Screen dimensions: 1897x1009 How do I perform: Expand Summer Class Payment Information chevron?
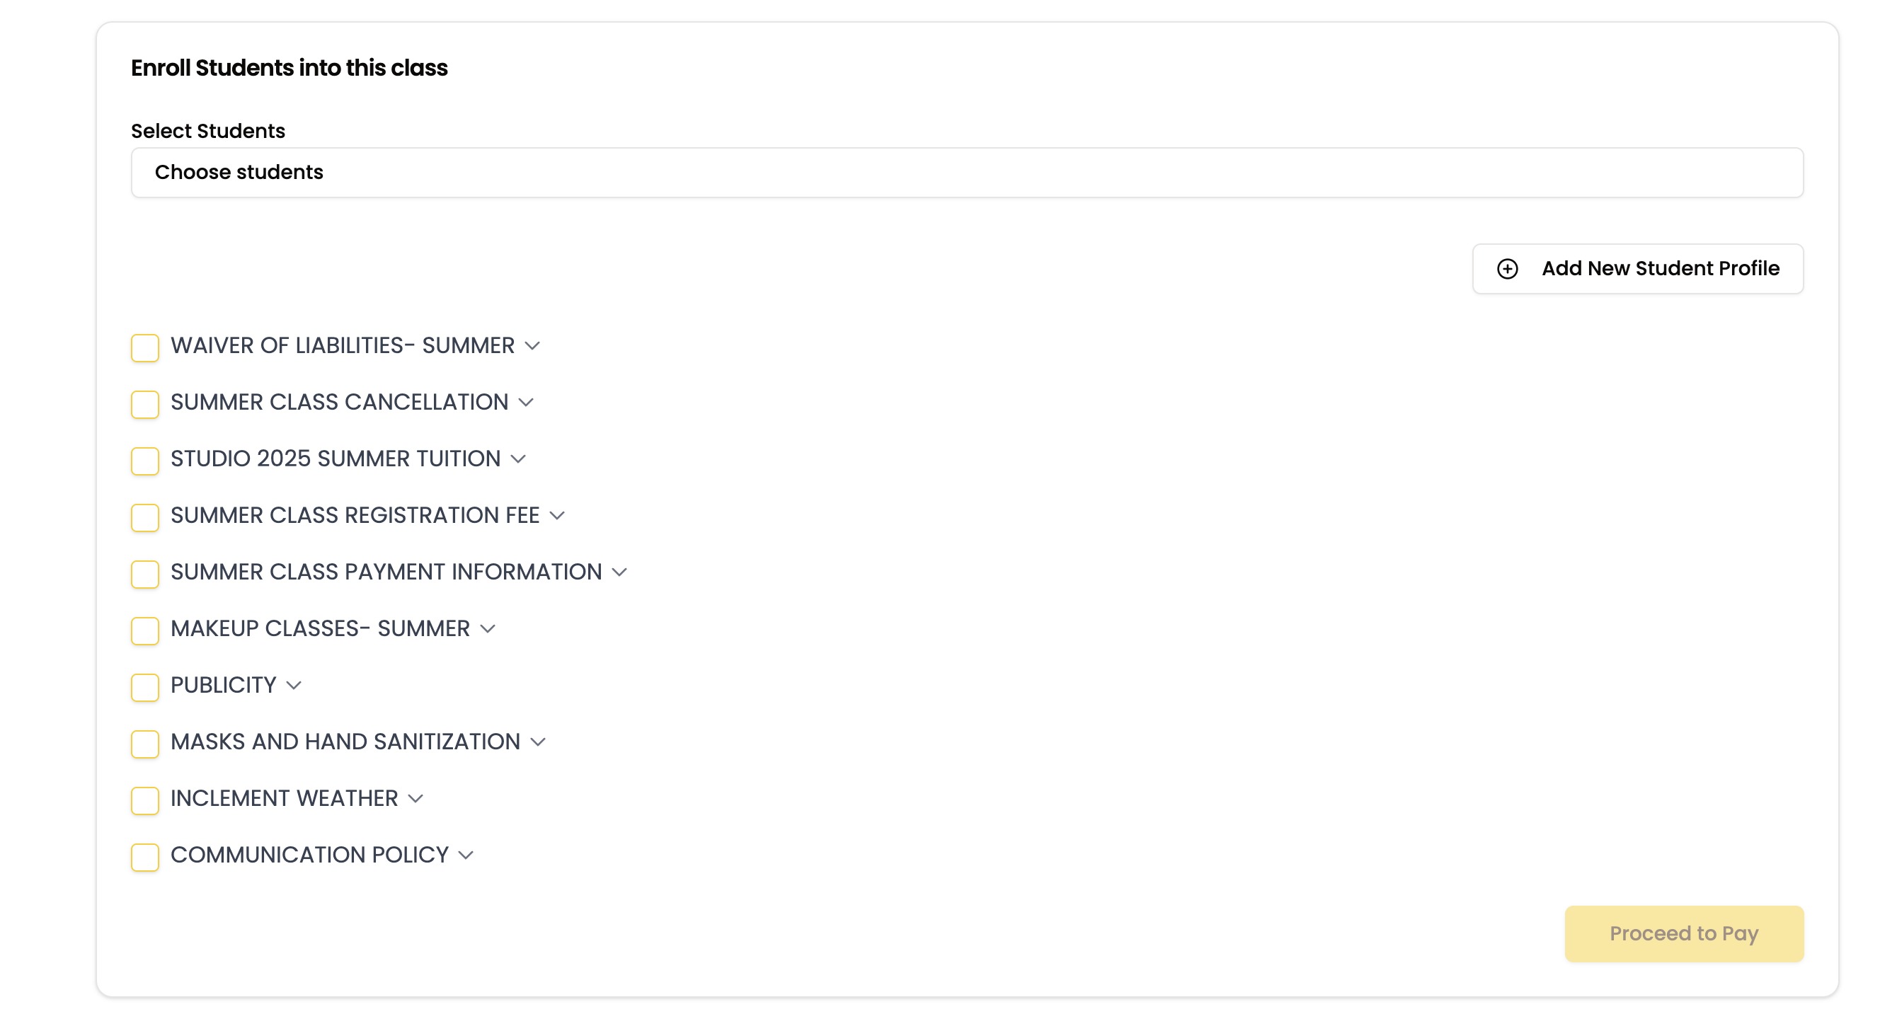click(x=619, y=572)
